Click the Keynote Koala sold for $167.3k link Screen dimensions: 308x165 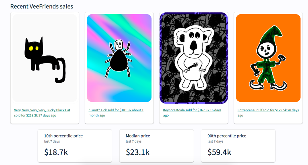[192, 113]
